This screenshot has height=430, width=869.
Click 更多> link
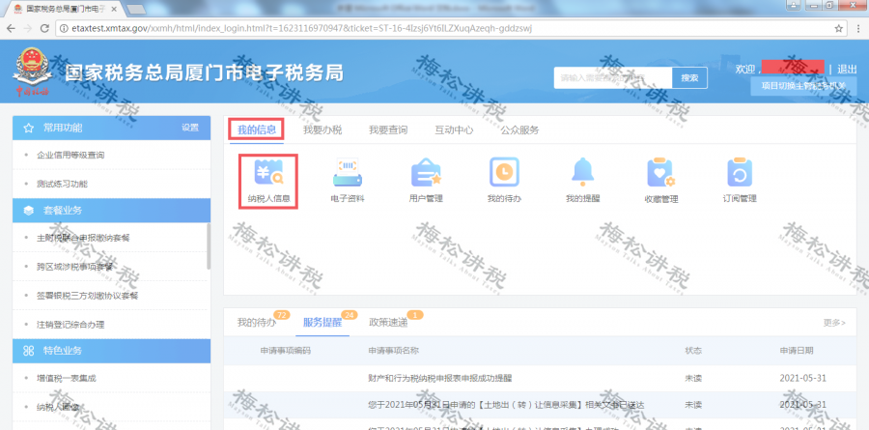click(x=834, y=323)
